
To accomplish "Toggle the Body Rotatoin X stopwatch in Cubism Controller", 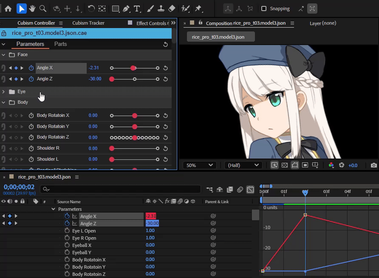I will click(31, 116).
